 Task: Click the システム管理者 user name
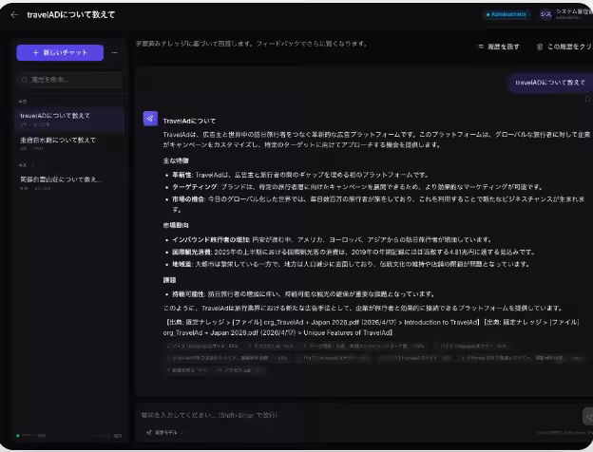(574, 11)
